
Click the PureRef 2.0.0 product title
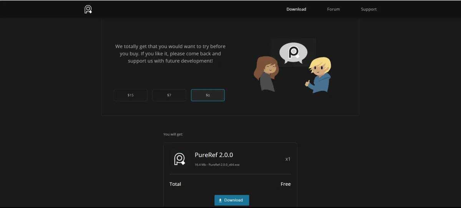point(214,155)
